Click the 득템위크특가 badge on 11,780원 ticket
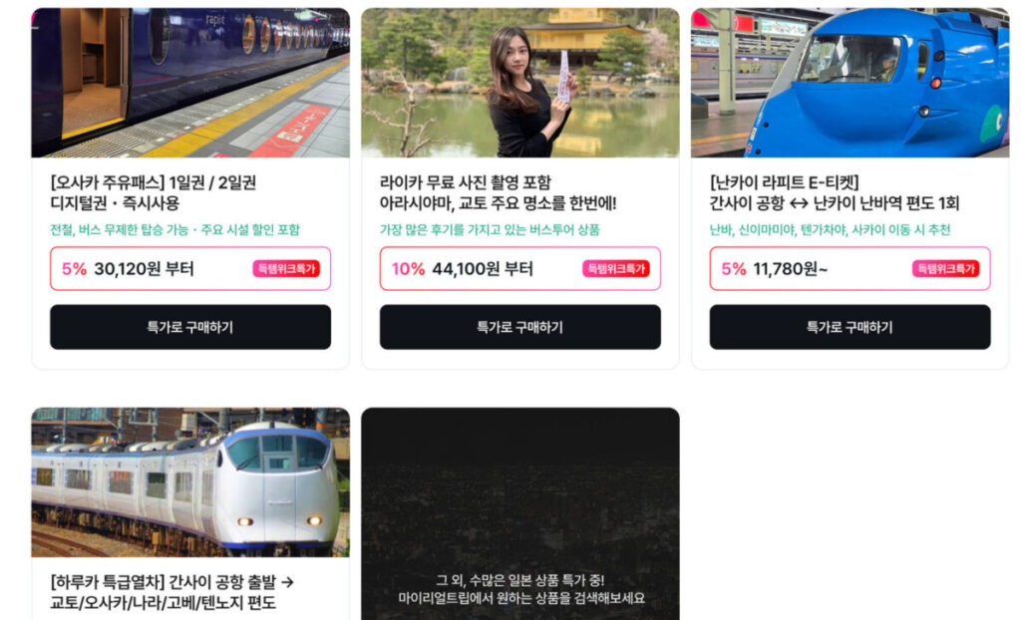The image size is (1021, 620). tap(945, 268)
